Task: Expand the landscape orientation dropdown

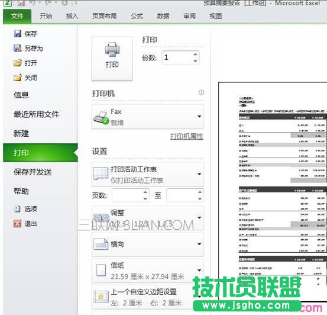Action: 199,244
